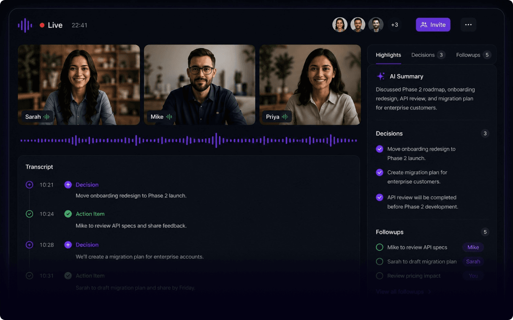Toggle the Move onboarding redesign decision checkmark
513x320 pixels.
coord(380,149)
